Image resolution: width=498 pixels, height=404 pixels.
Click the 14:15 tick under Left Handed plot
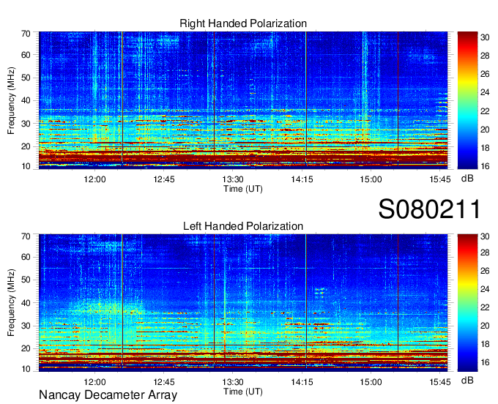tap(302, 382)
